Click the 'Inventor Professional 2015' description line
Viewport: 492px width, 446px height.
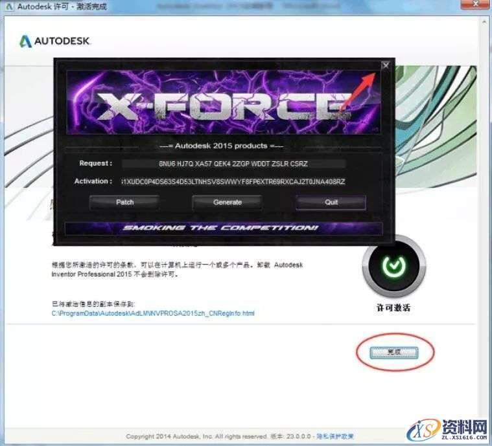click(115, 274)
